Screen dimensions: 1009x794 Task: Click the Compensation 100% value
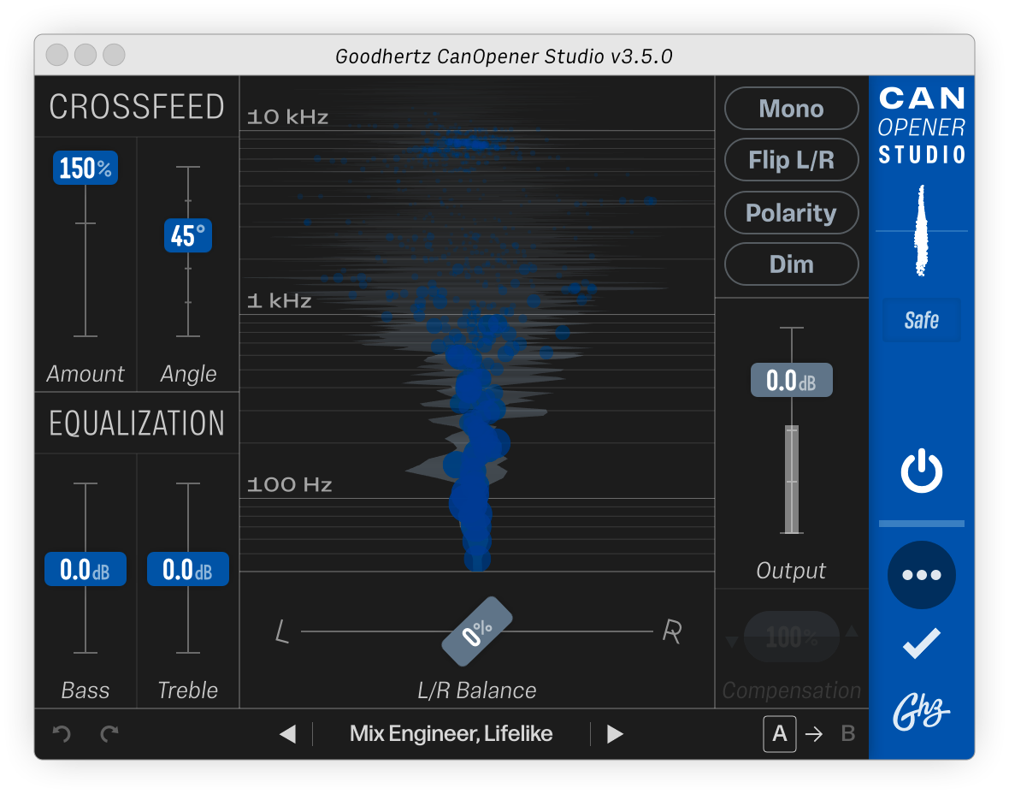(792, 637)
